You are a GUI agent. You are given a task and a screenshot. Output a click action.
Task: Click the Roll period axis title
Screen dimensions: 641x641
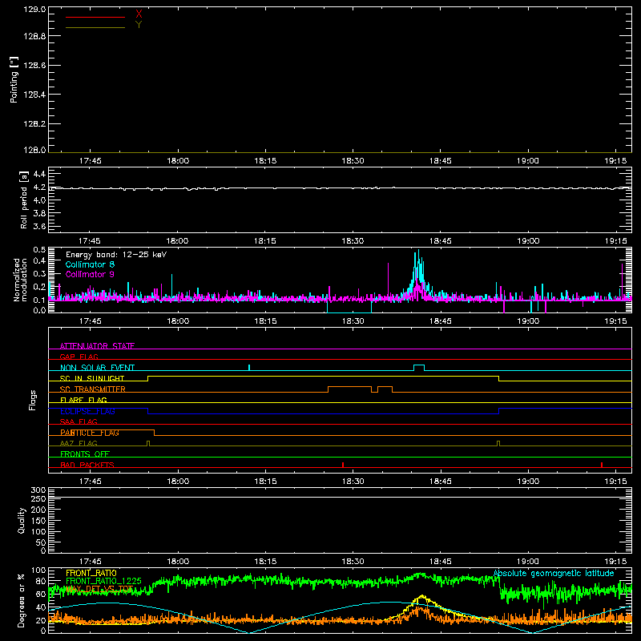pos(24,200)
